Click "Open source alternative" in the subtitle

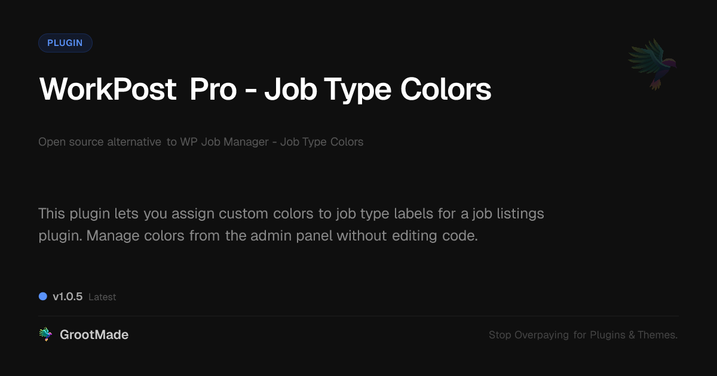pyautogui.click(x=100, y=142)
